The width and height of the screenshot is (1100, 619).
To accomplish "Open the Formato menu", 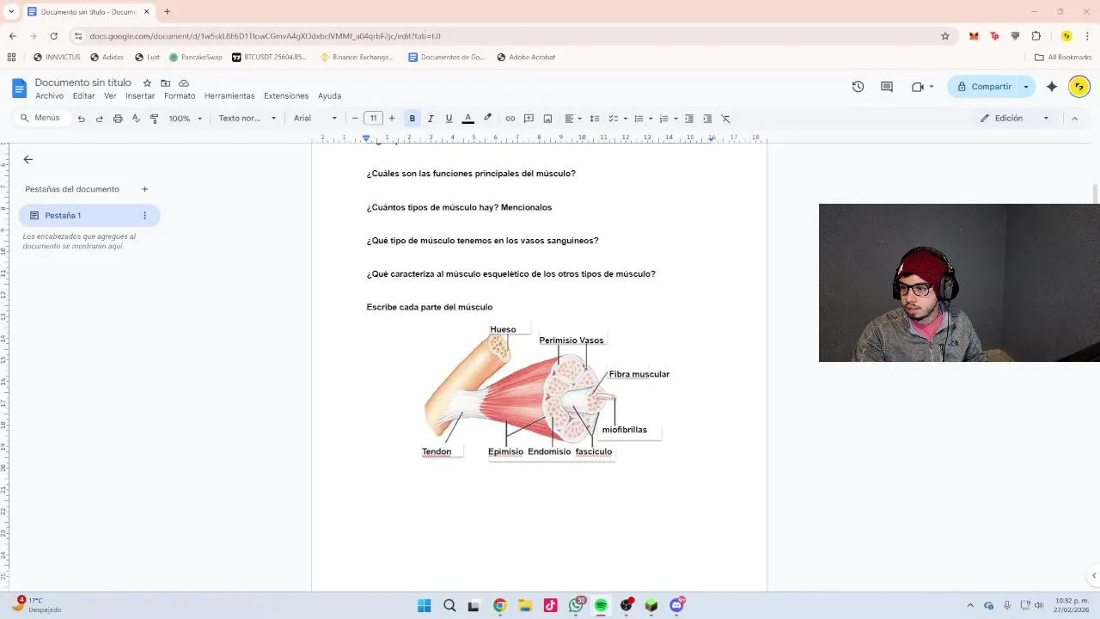I will [x=180, y=96].
